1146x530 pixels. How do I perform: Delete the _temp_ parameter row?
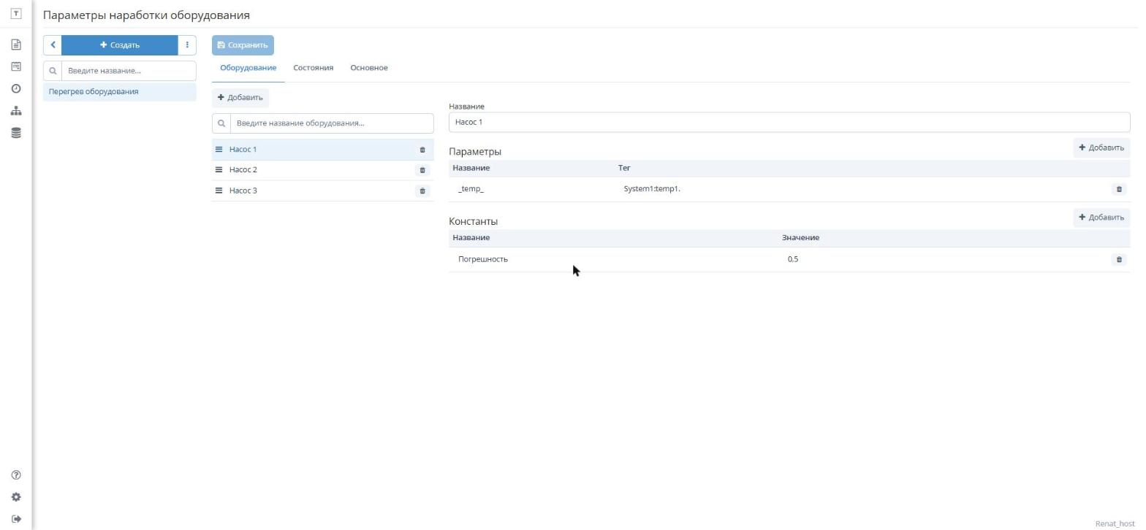point(1119,189)
